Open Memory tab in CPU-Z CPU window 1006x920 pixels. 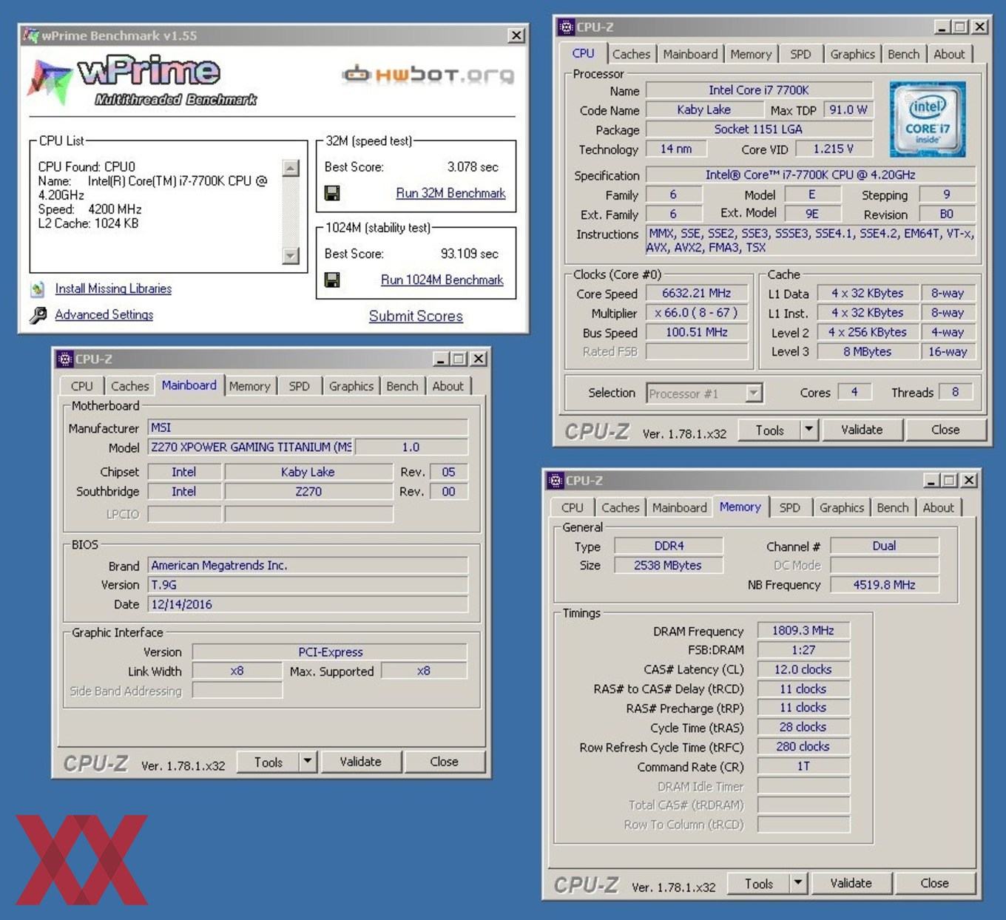click(751, 54)
